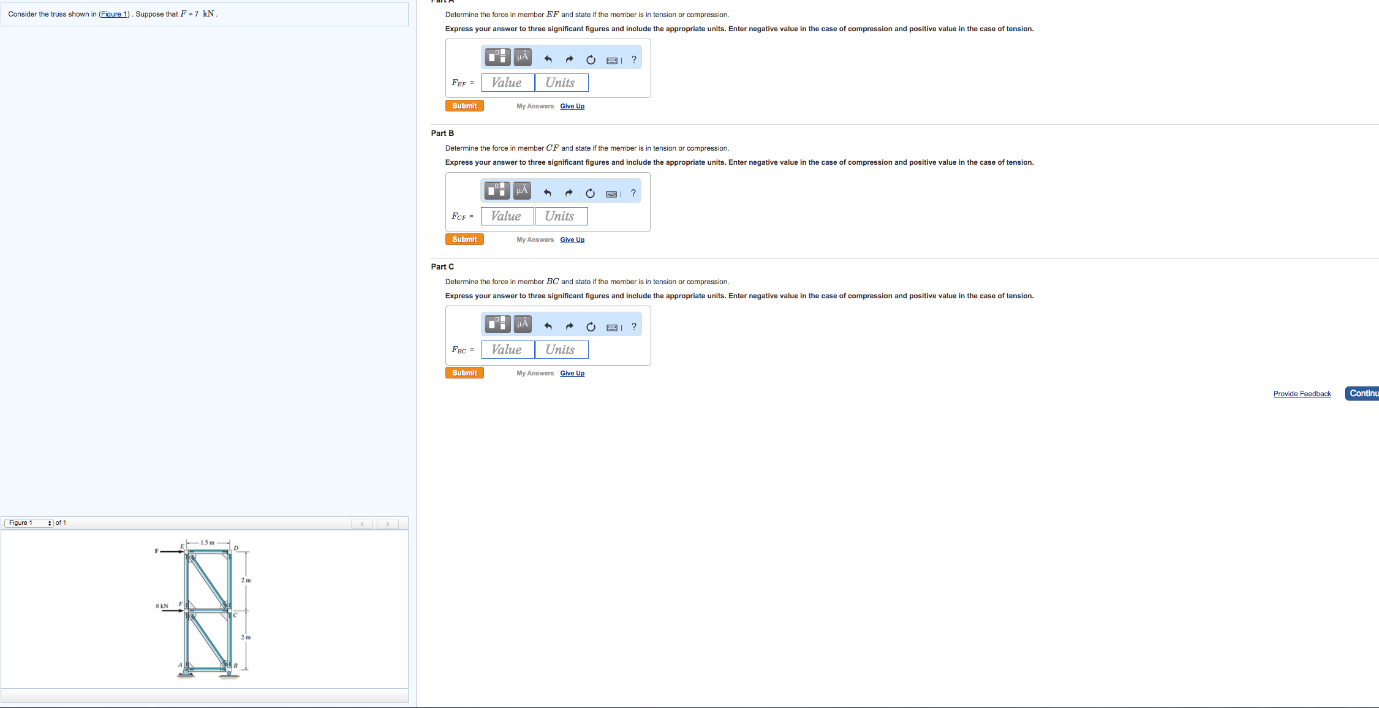
Task: Click the truss figure image
Action: pos(205,609)
